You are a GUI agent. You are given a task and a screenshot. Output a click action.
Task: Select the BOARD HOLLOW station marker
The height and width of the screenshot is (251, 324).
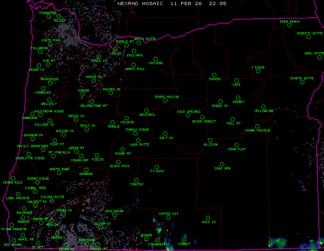coord(165,101)
